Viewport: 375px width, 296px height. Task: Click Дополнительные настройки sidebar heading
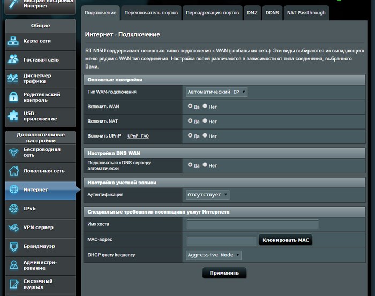coord(41,138)
